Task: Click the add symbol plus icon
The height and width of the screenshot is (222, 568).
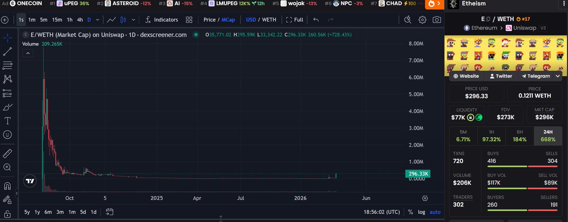Action: pyautogui.click(x=5, y=20)
